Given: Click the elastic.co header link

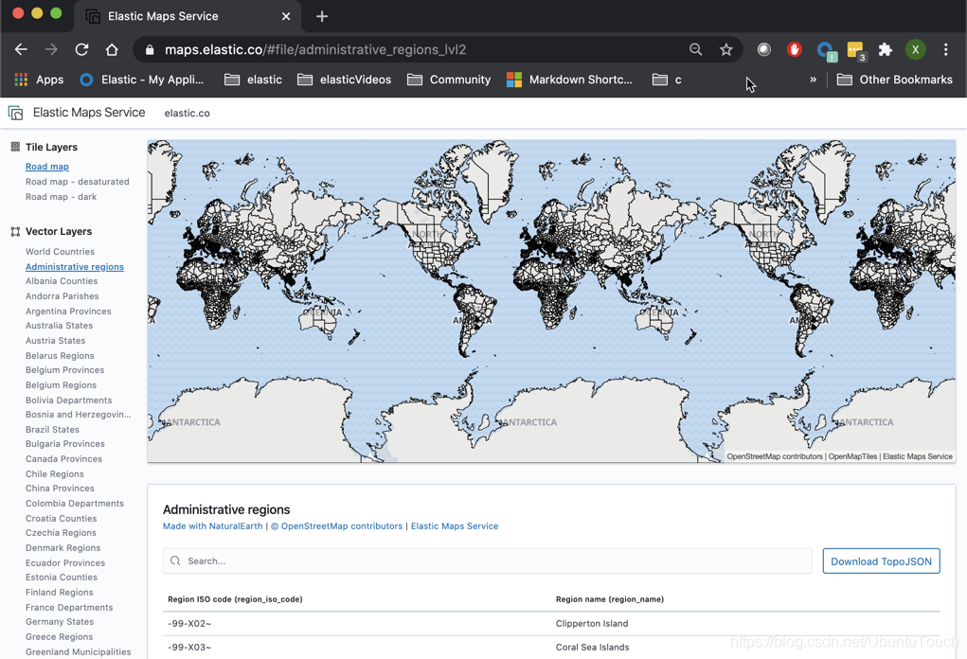Looking at the screenshot, I should pyautogui.click(x=187, y=113).
